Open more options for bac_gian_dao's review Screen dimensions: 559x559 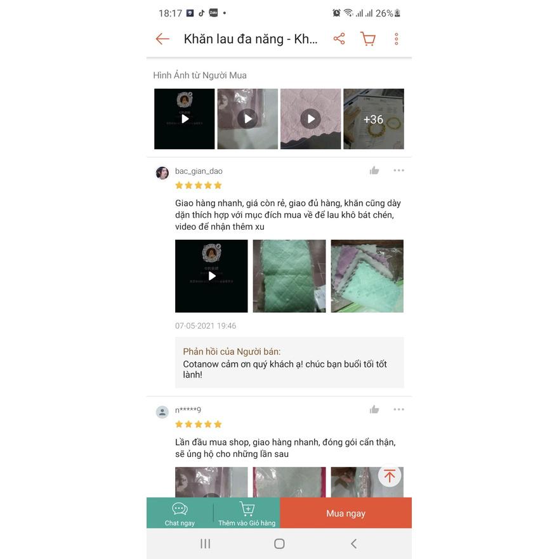tap(399, 171)
